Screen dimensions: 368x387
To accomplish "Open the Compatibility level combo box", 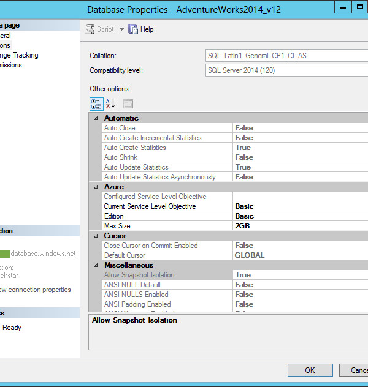I will point(286,70).
